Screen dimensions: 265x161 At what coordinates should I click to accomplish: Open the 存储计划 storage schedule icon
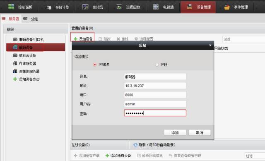click(x=48, y=7)
